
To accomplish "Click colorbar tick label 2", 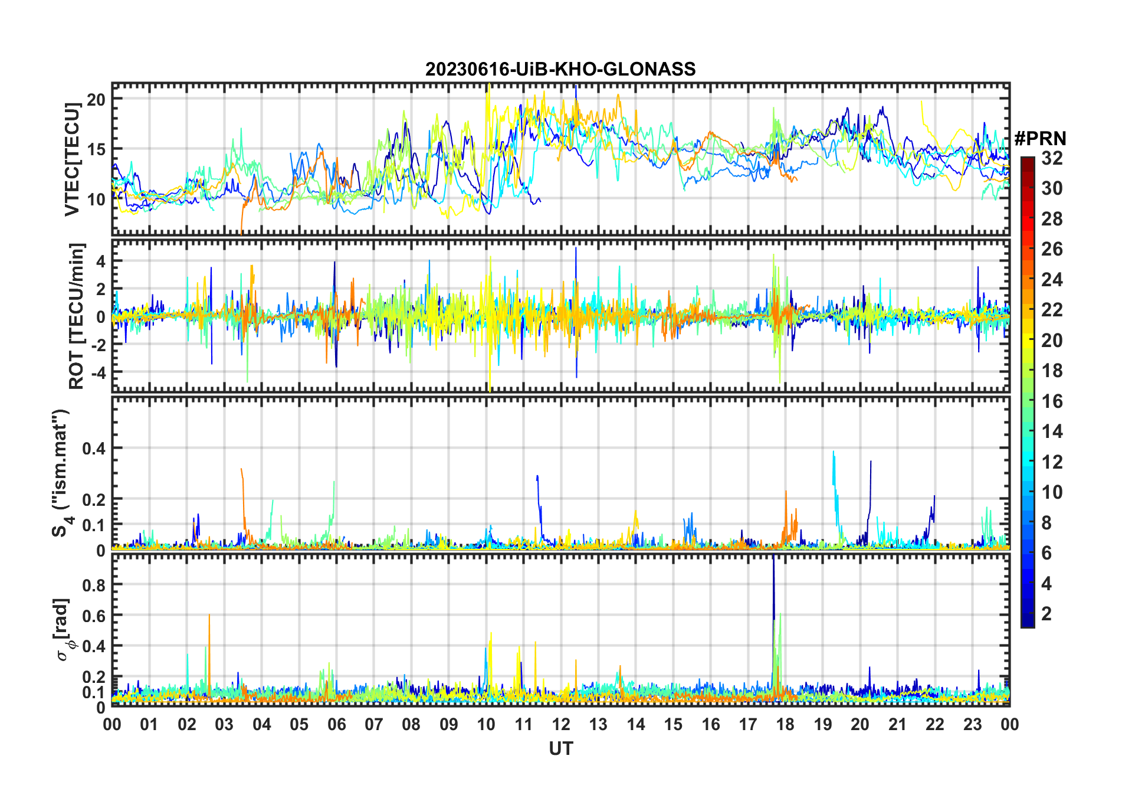I will coord(1046,613).
